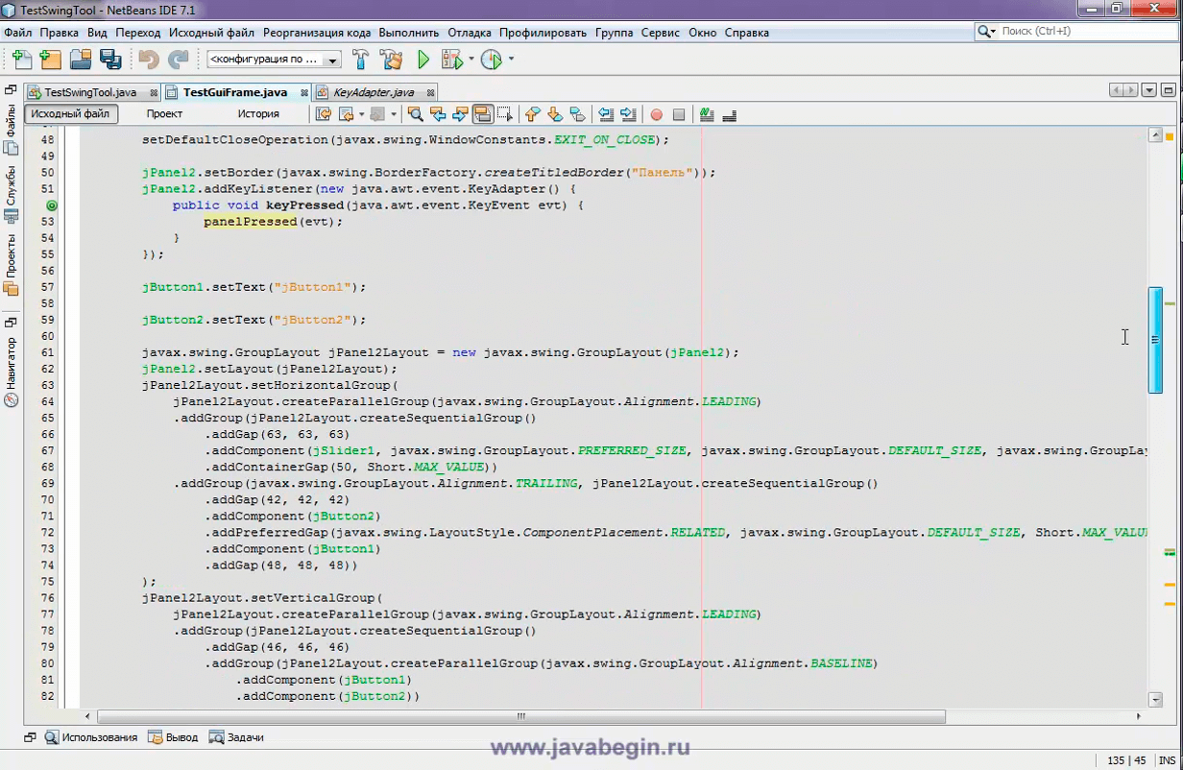This screenshot has width=1183, height=770.
Task: Open the Службы side panel
Action: 11,195
